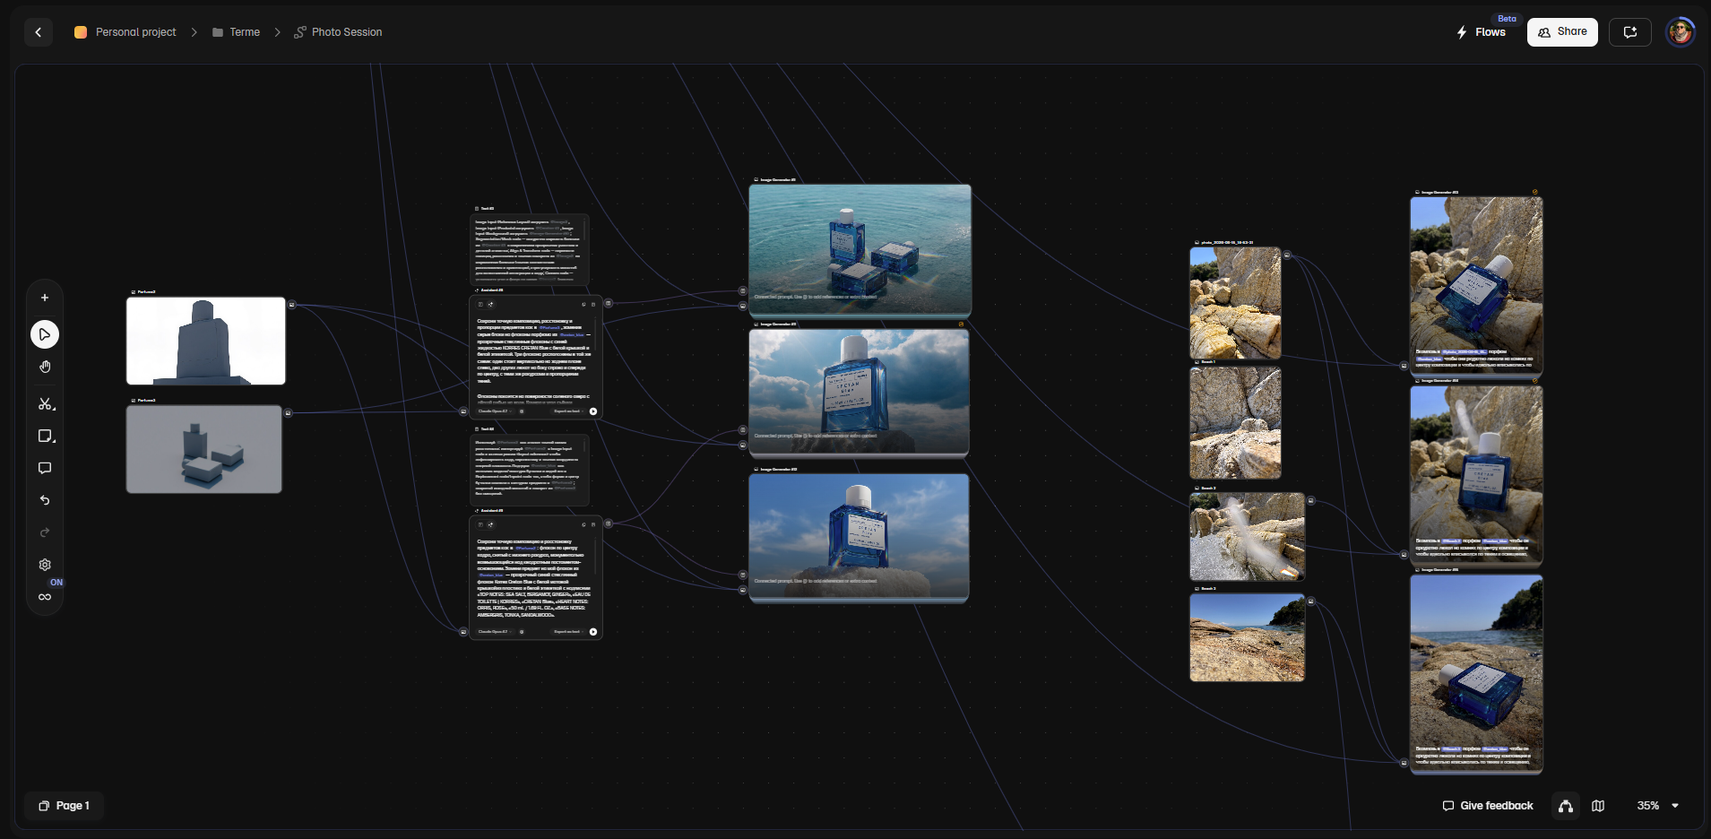Click the image input port of clouds generator
The height and width of the screenshot is (839, 1711).
(743, 445)
